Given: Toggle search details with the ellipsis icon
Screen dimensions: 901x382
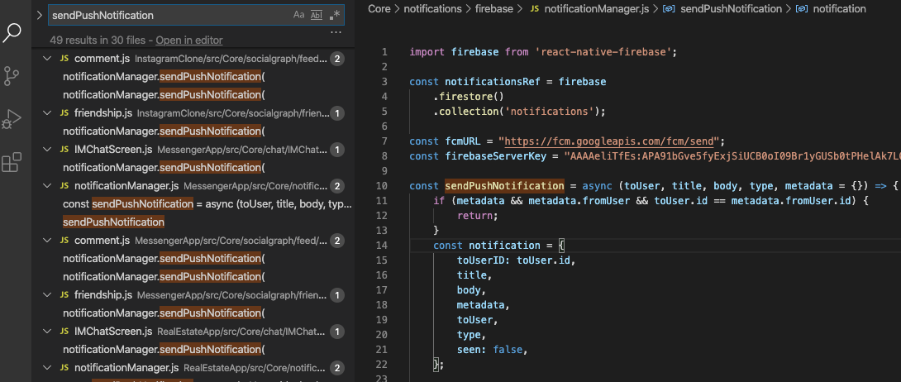Looking at the screenshot, I should coord(336,32).
